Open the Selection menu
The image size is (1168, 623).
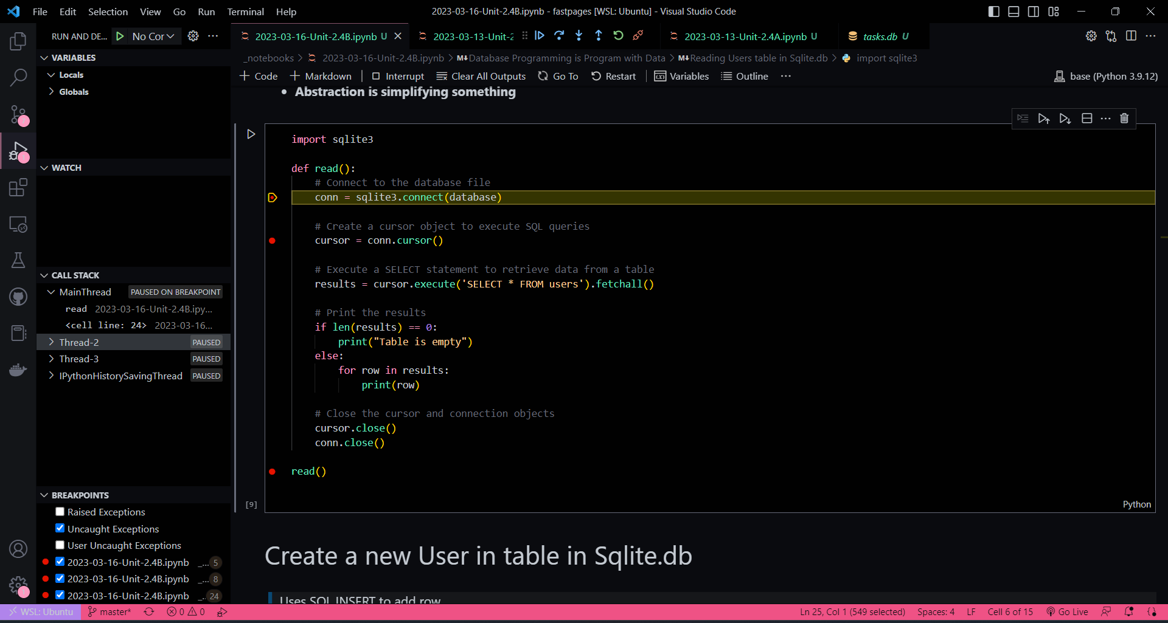[x=108, y=12]
